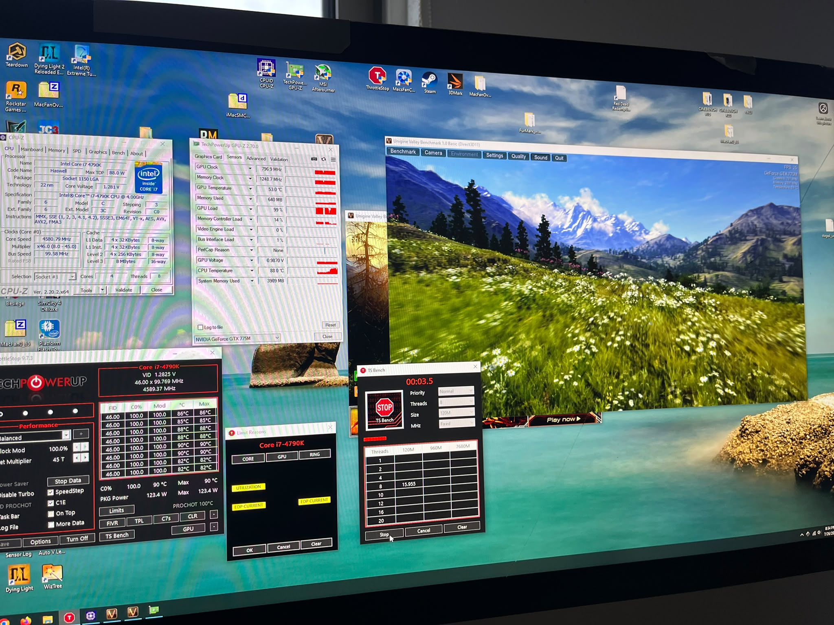Click the dropdown arrow beside CPU-Z Tools
The width and height of the screenshot is (834, 625).
coord(102,290)
